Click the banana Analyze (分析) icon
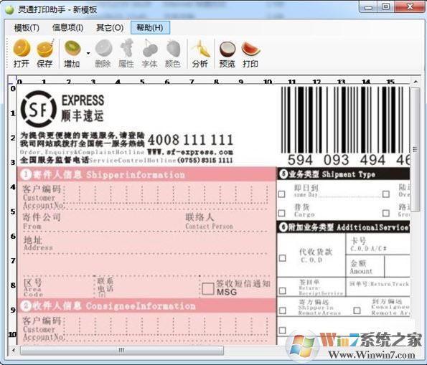This screenshot has width=427, height=365. [x=200, y=53]
